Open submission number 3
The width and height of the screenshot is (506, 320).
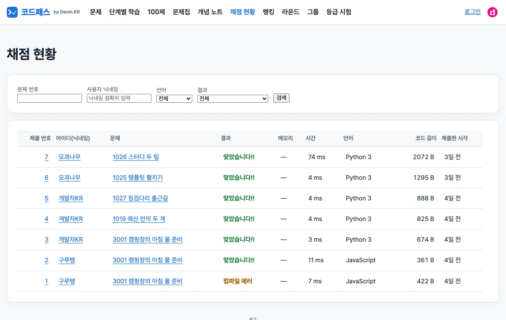pos(46,240)
